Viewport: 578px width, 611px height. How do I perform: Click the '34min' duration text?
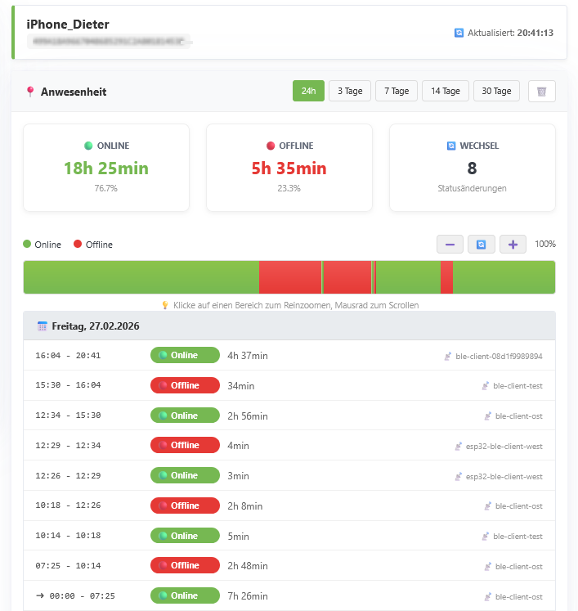[241, 386]
